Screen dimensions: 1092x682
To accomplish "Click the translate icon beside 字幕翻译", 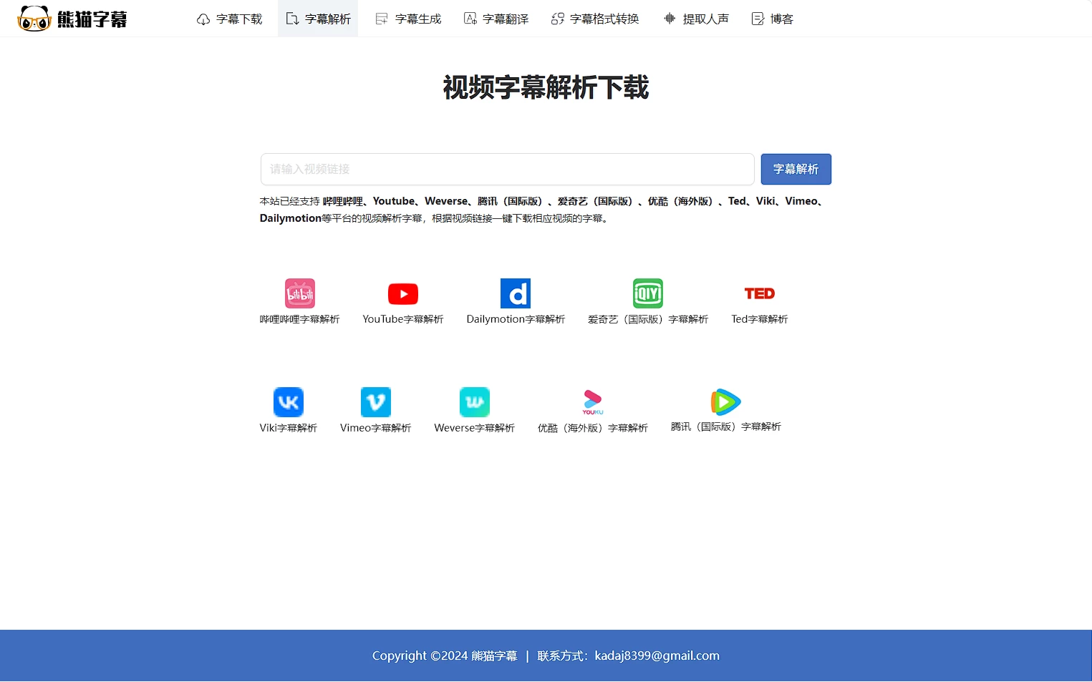I will pyautogui.click(x=470, y=19).
